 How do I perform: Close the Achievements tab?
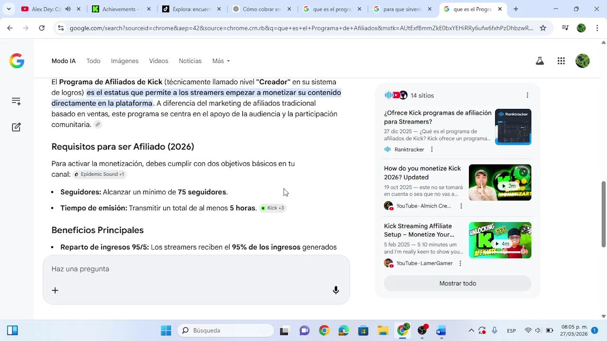[149, 9]
